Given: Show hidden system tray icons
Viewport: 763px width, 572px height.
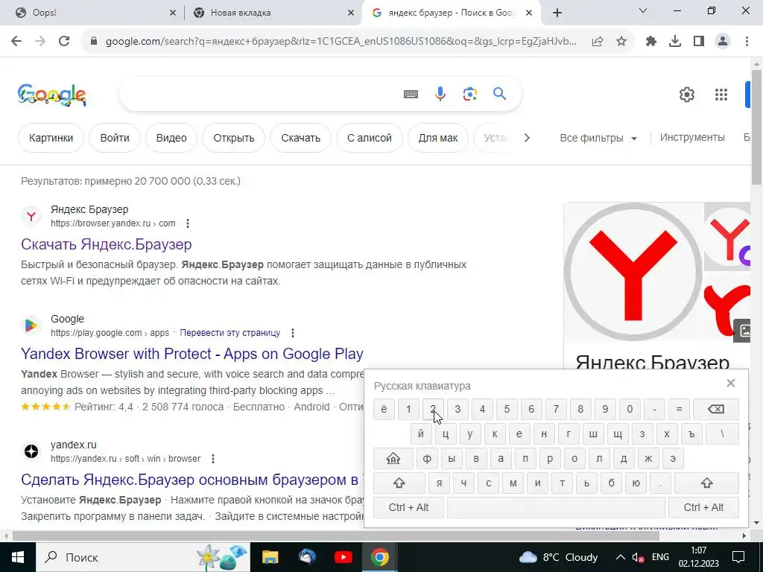Looking at the screenshot, I should pyautogui.click(x=621, y=557).
